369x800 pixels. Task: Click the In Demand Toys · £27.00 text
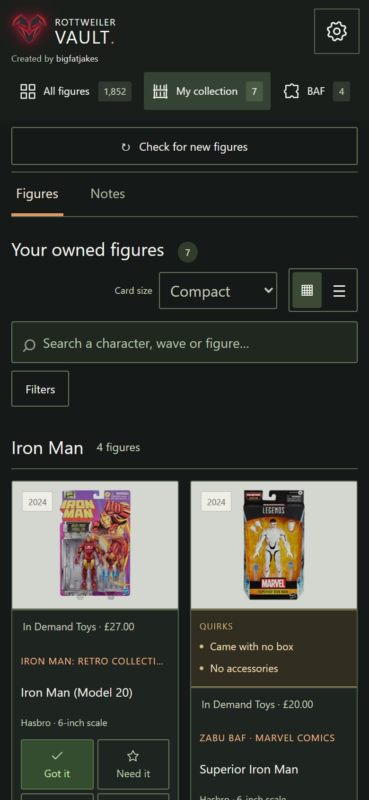click(79, 627)
